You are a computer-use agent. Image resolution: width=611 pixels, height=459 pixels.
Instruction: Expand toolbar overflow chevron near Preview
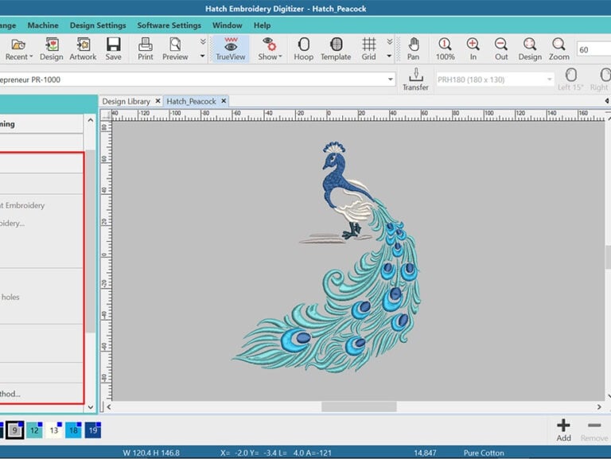203,41
